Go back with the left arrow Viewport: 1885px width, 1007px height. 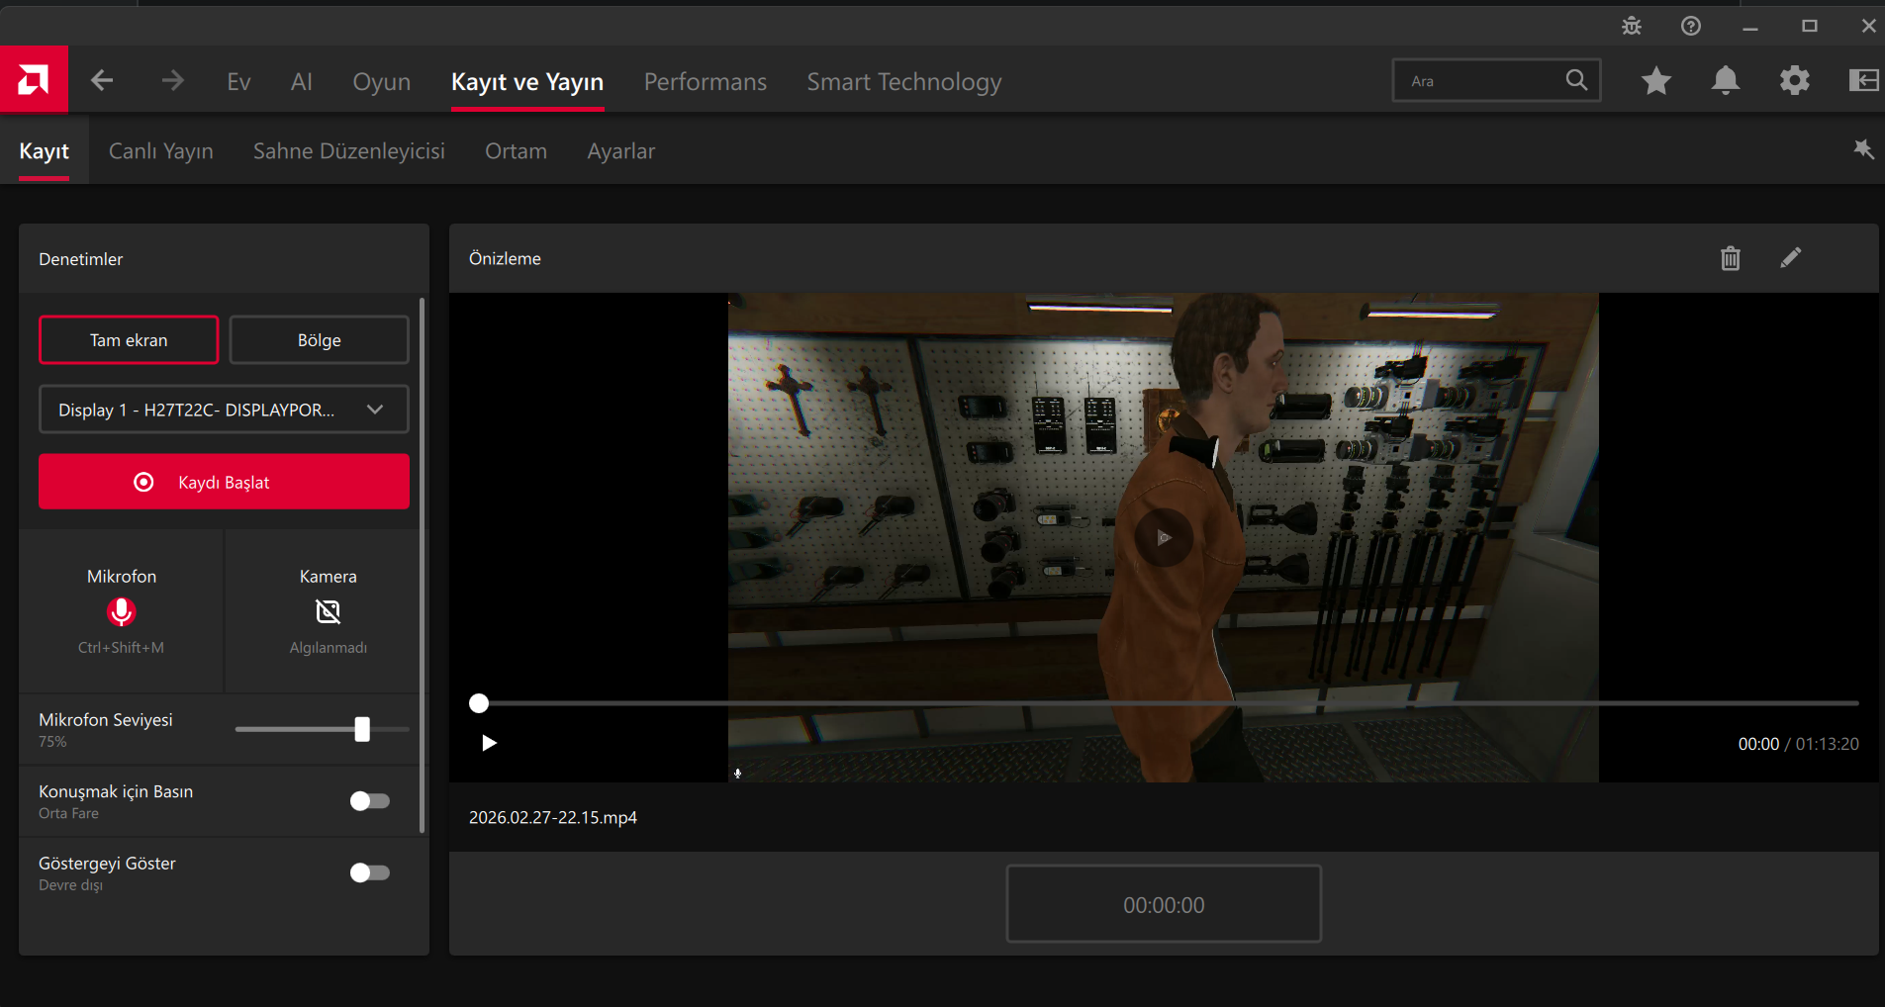102,80
